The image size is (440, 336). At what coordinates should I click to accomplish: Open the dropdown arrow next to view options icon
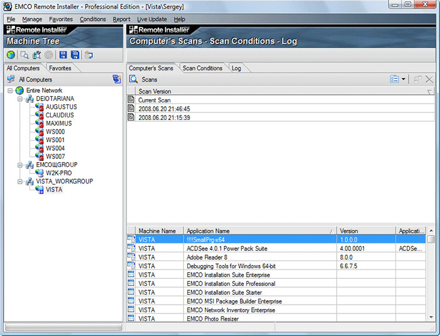[404, 79]
